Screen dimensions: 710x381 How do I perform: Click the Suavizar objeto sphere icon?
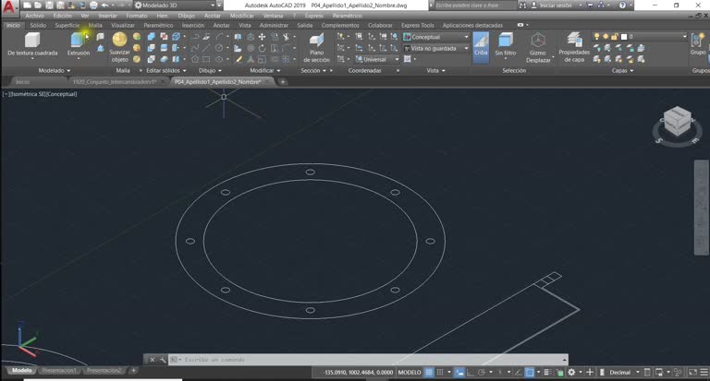[x=119, y=40]
